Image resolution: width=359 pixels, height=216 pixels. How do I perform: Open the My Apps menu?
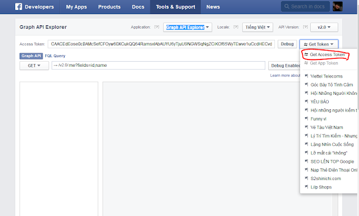pyautogui.click(x=76, y=7)
